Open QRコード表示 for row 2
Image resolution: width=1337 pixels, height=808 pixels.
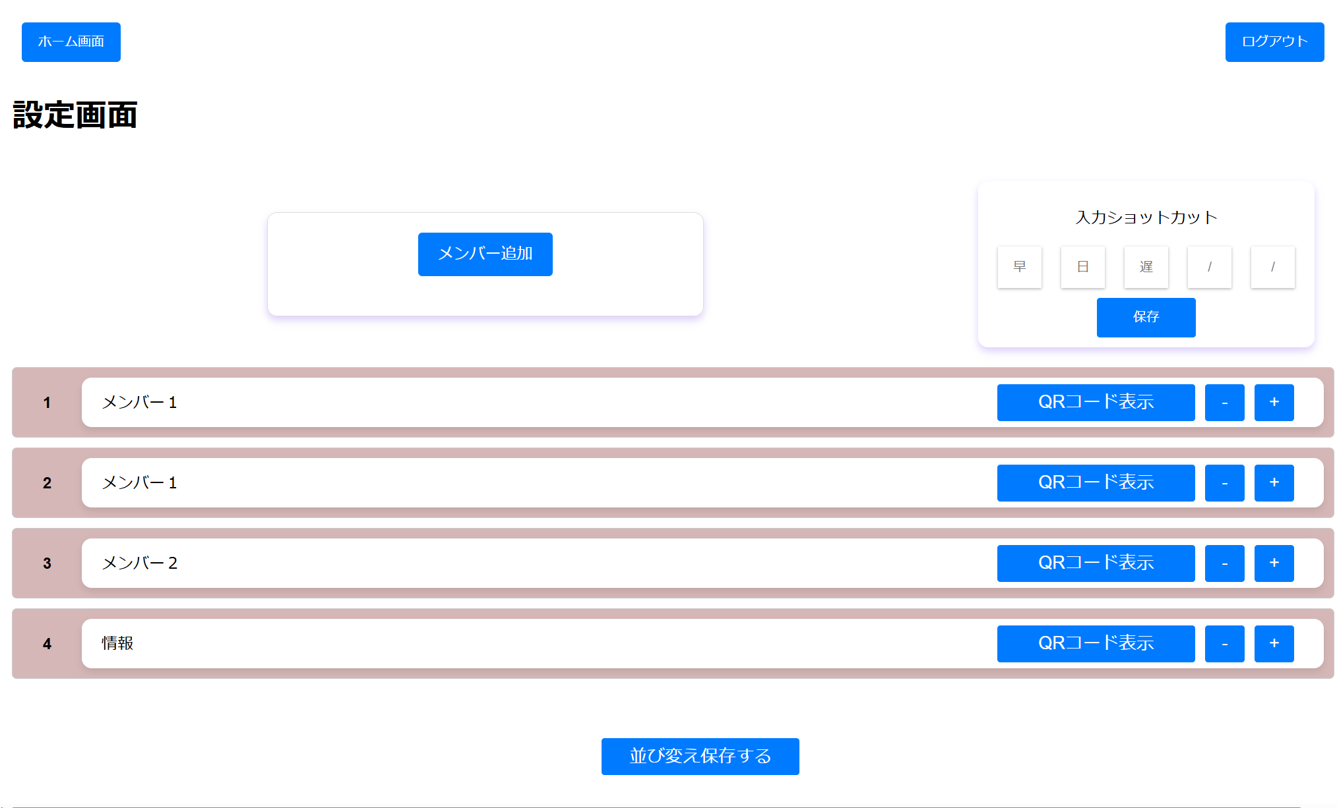pos(1096,483)
